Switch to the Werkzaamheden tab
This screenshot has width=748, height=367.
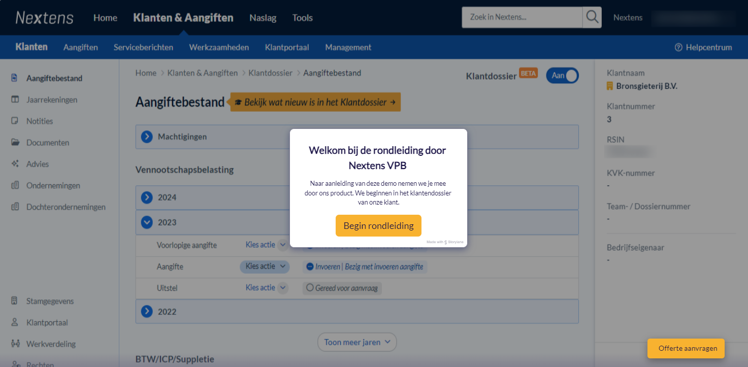pyautogui.click(x=219, y=47)
